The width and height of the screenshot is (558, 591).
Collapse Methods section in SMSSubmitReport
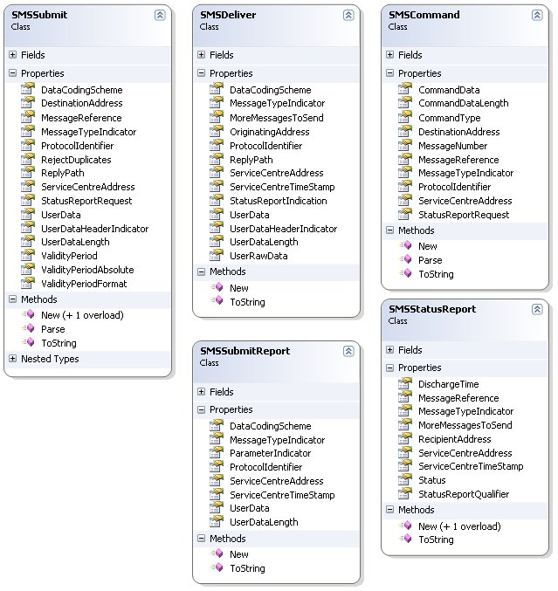[x=202, y=539]
